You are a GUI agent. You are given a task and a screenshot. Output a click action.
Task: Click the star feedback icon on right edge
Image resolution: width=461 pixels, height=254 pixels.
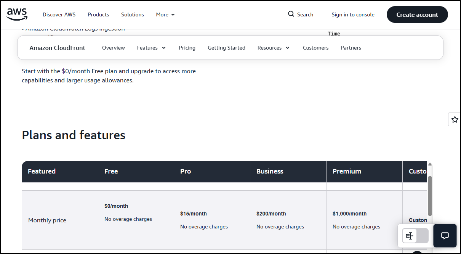pos(455,119)
